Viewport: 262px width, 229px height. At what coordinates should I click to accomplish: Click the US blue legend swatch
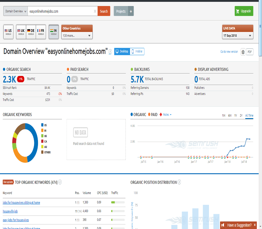point(42,125)
